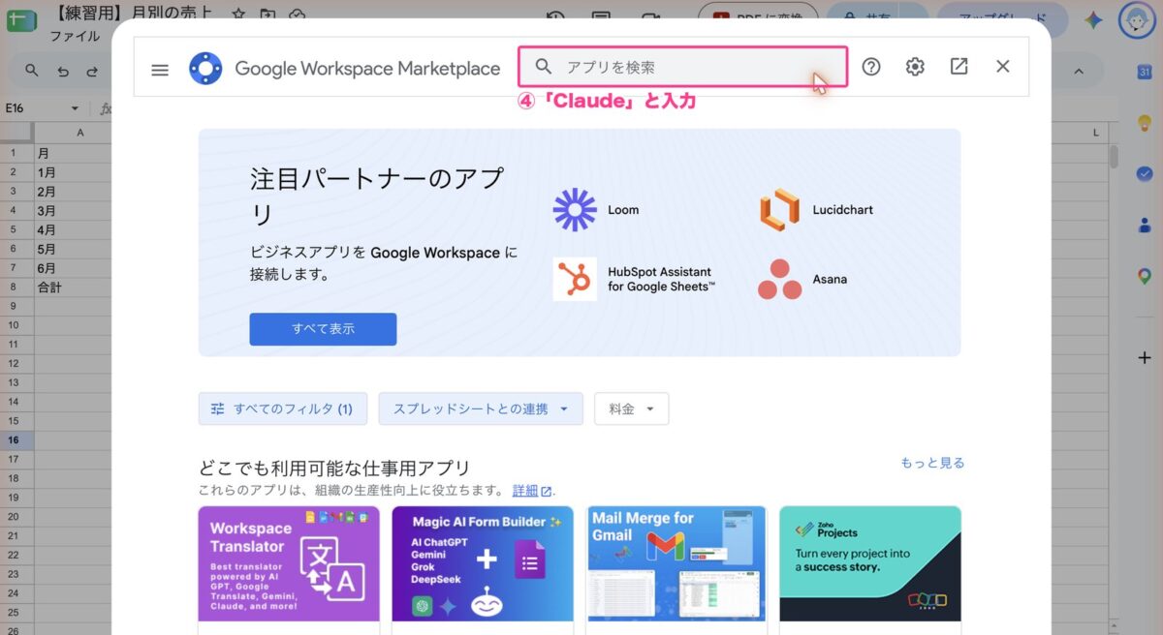The image size is (1163, 635).
Task: Open the Marketplace hamburger main menu
Action: coord(160,70)
